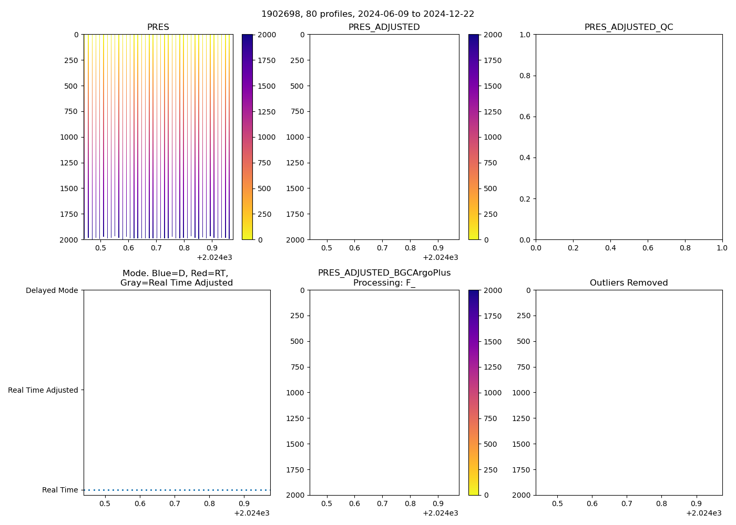736x525 pixels.
Task: Click the PRES_ADJUSTED plot title
Action: coord(384,27)
